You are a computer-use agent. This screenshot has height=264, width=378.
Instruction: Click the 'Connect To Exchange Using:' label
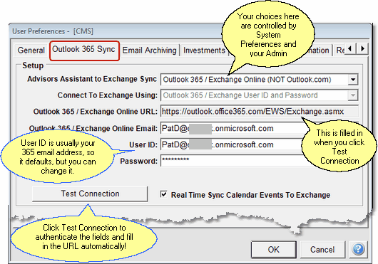[x=107, y=95]
